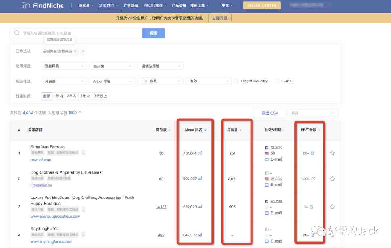Click the magnifier icon in the search box

click(x=17, y=33)
